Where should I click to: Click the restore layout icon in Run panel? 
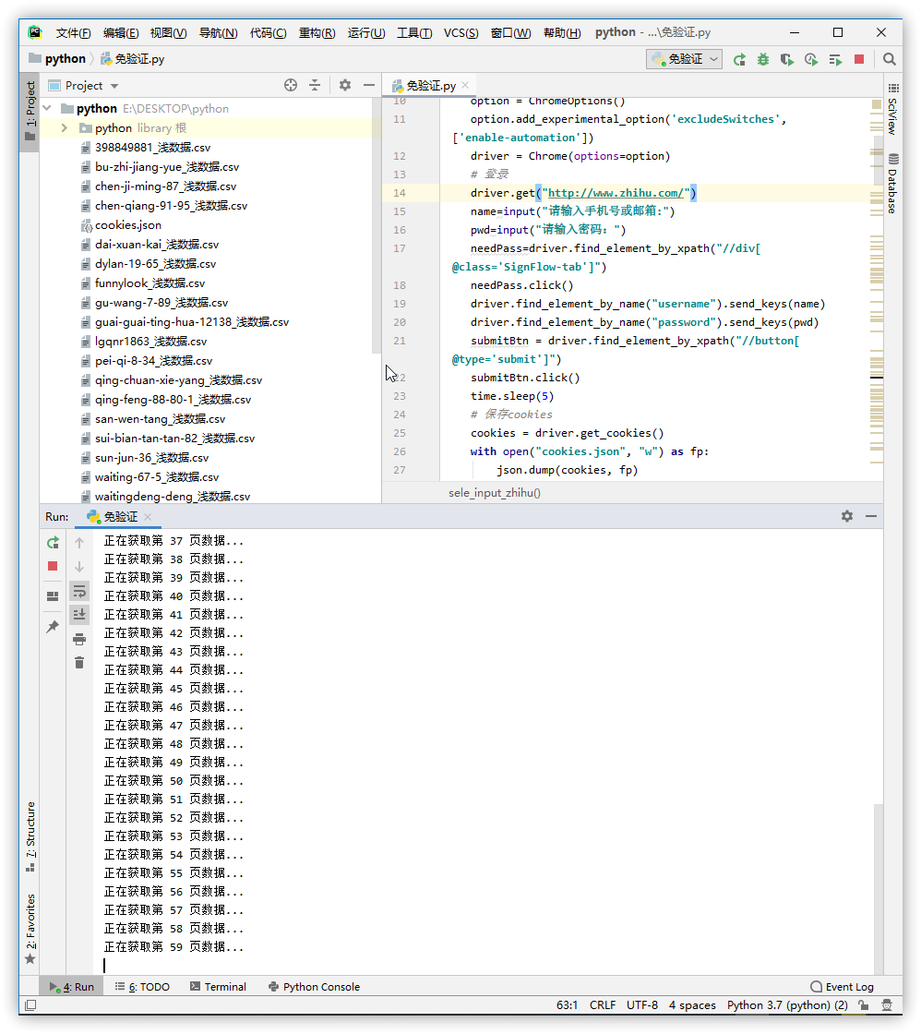(x=53, y=596)
